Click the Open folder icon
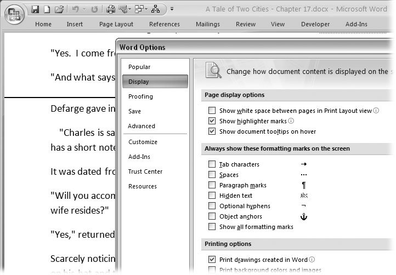Viewport: 396px width, 275px height. 59,9
